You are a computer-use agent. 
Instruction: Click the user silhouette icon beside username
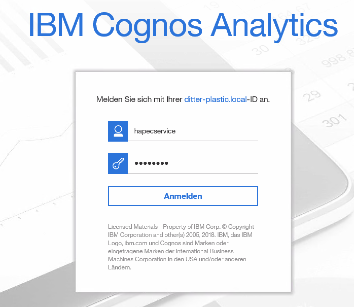(118, 131)
